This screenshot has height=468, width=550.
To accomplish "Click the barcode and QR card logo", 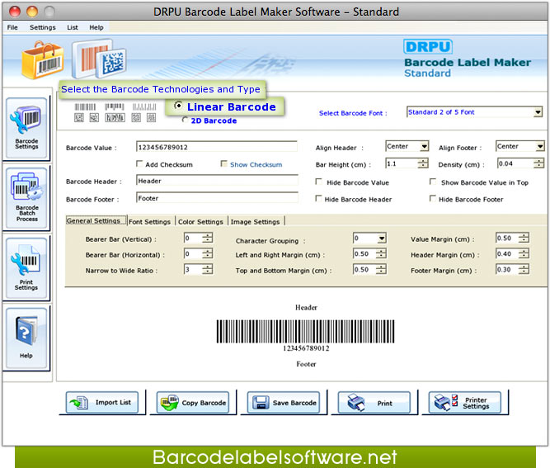I will click(99, 59).
